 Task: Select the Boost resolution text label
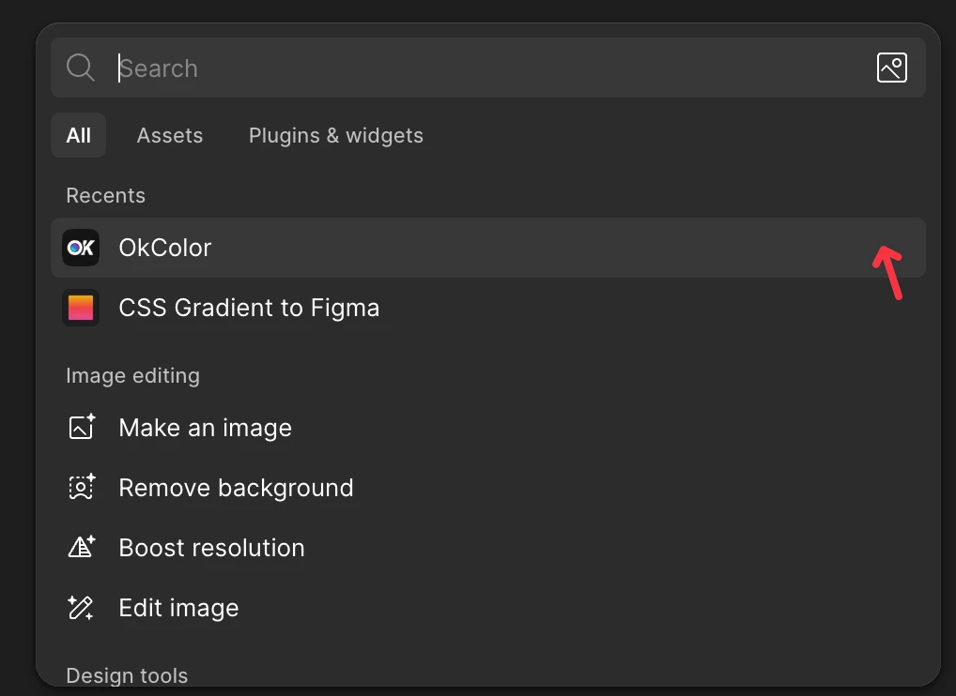(211, 548)
